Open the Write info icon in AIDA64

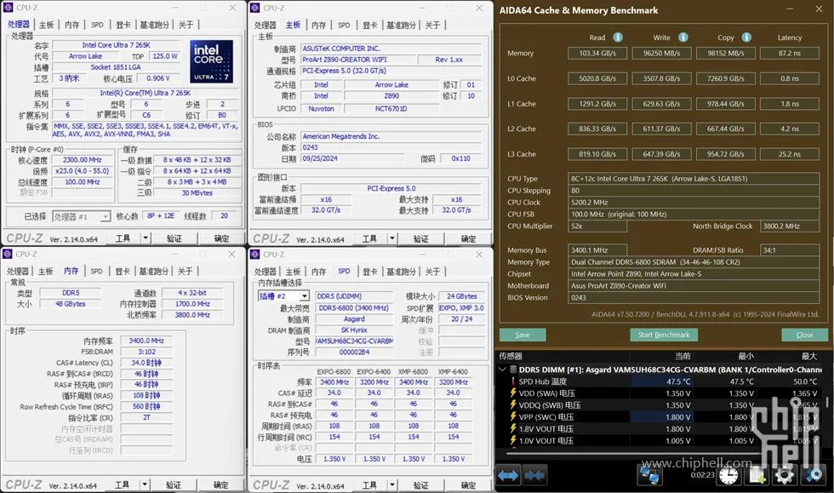click(x=683, y=37)
